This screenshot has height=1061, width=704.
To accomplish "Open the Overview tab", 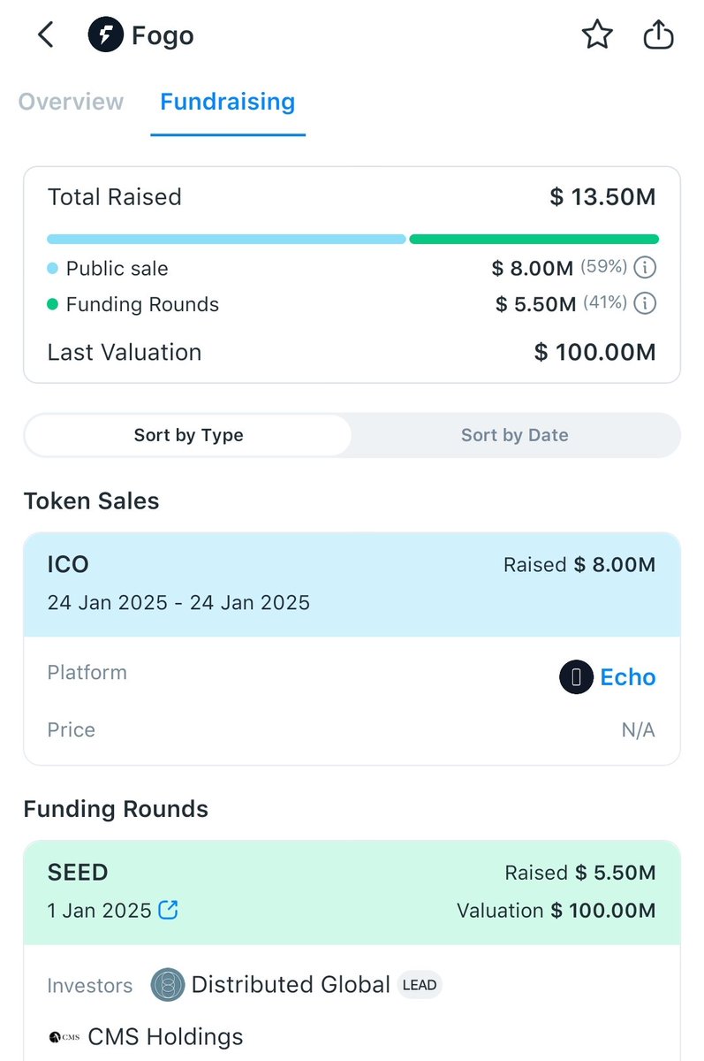I will pyautogui.click(x=71, y=102).
